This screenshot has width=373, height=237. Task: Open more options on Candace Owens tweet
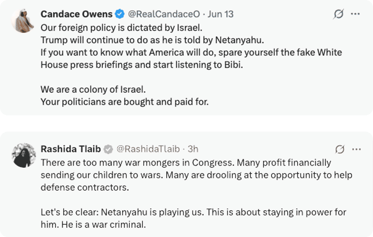coord(356,14)
